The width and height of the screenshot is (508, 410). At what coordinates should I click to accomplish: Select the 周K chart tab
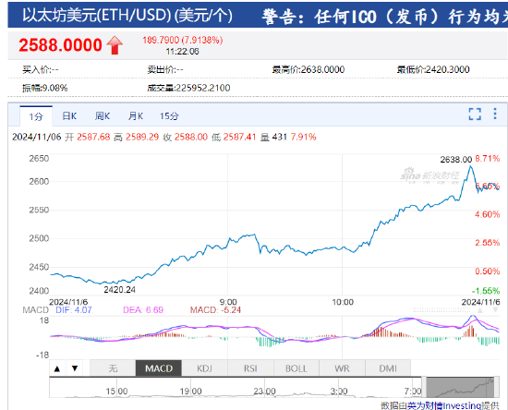103,116
